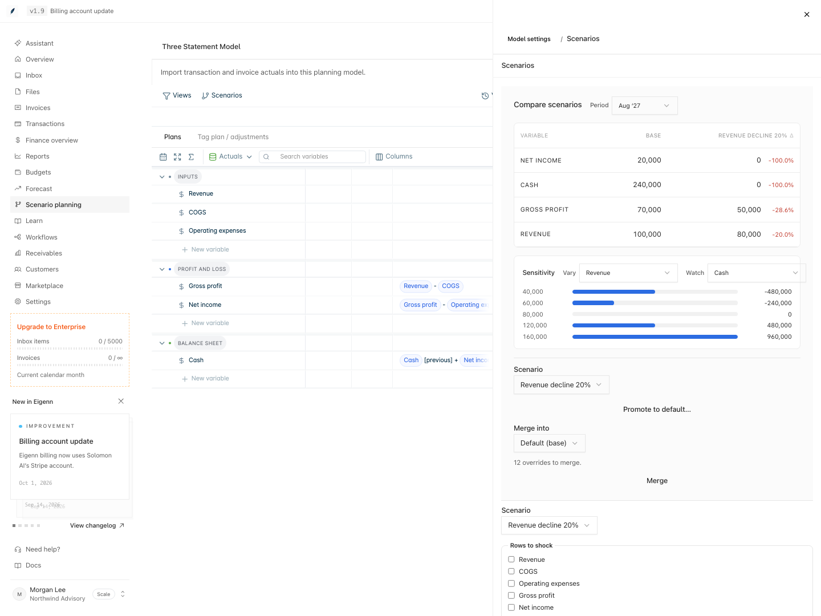
Task: Open the Assistant sidebar icon
Action: tap(18, 43)
